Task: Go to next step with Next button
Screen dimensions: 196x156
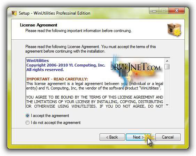Action: click(x=138, y=137)
